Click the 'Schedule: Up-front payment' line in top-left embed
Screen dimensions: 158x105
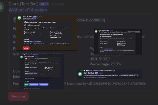pyautogui.click(x=33, y=34)
